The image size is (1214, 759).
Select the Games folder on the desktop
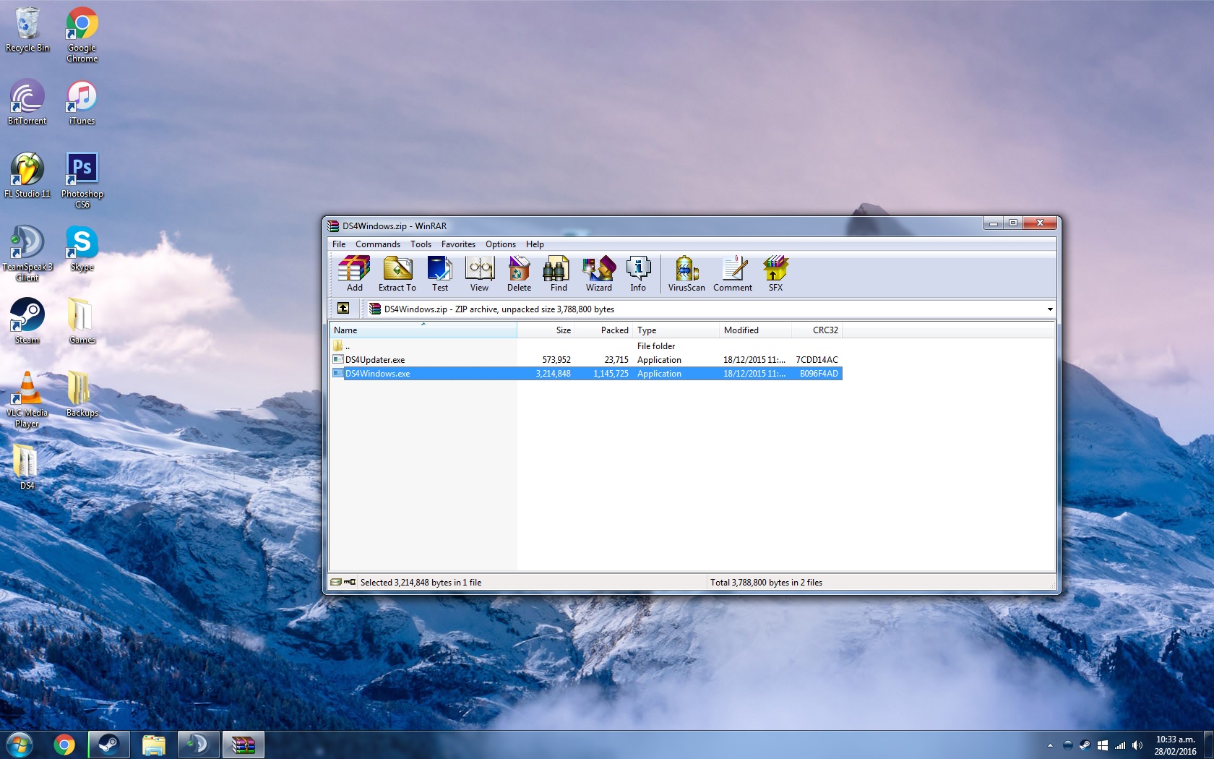(x=82, y=321)
